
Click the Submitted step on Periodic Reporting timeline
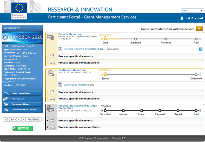coord(135,39)
